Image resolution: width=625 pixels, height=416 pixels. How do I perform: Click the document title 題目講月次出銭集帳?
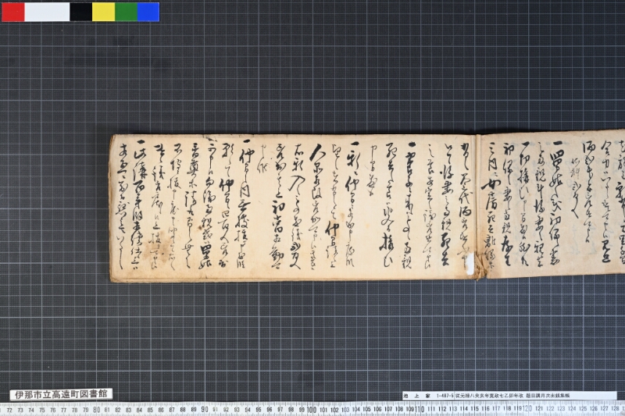(548, 396)
